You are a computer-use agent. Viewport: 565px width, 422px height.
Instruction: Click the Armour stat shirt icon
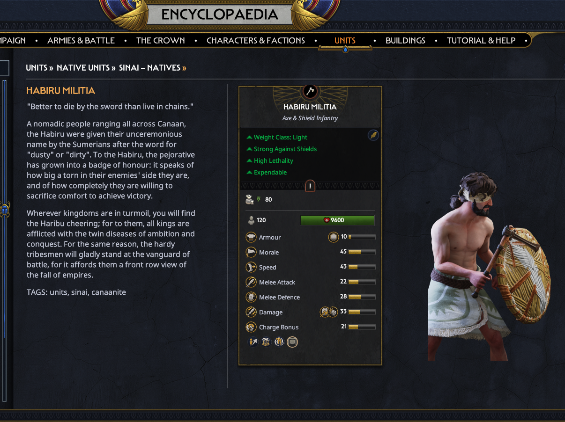(252, 237)
